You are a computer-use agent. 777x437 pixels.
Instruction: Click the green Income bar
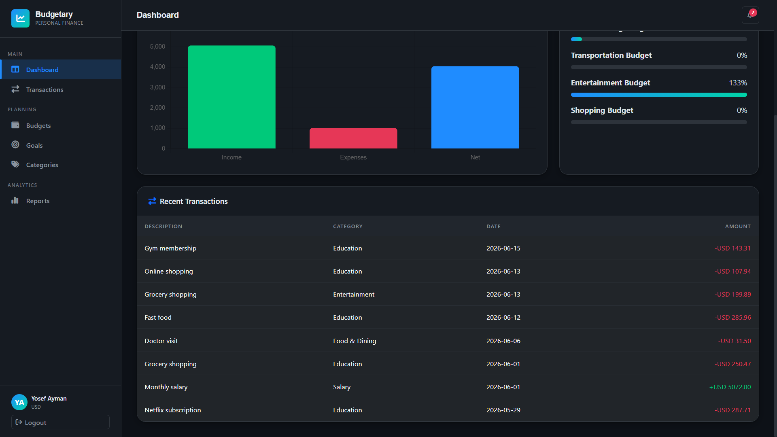pyautogui.click(x=231, y=97)
